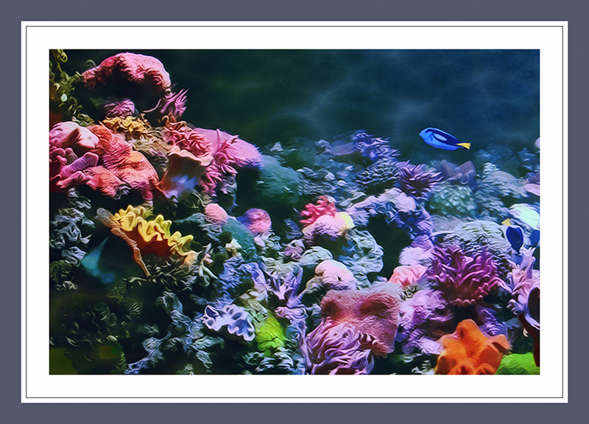
Task: Click the orange coral at bottom right
Action: [470, 351]
